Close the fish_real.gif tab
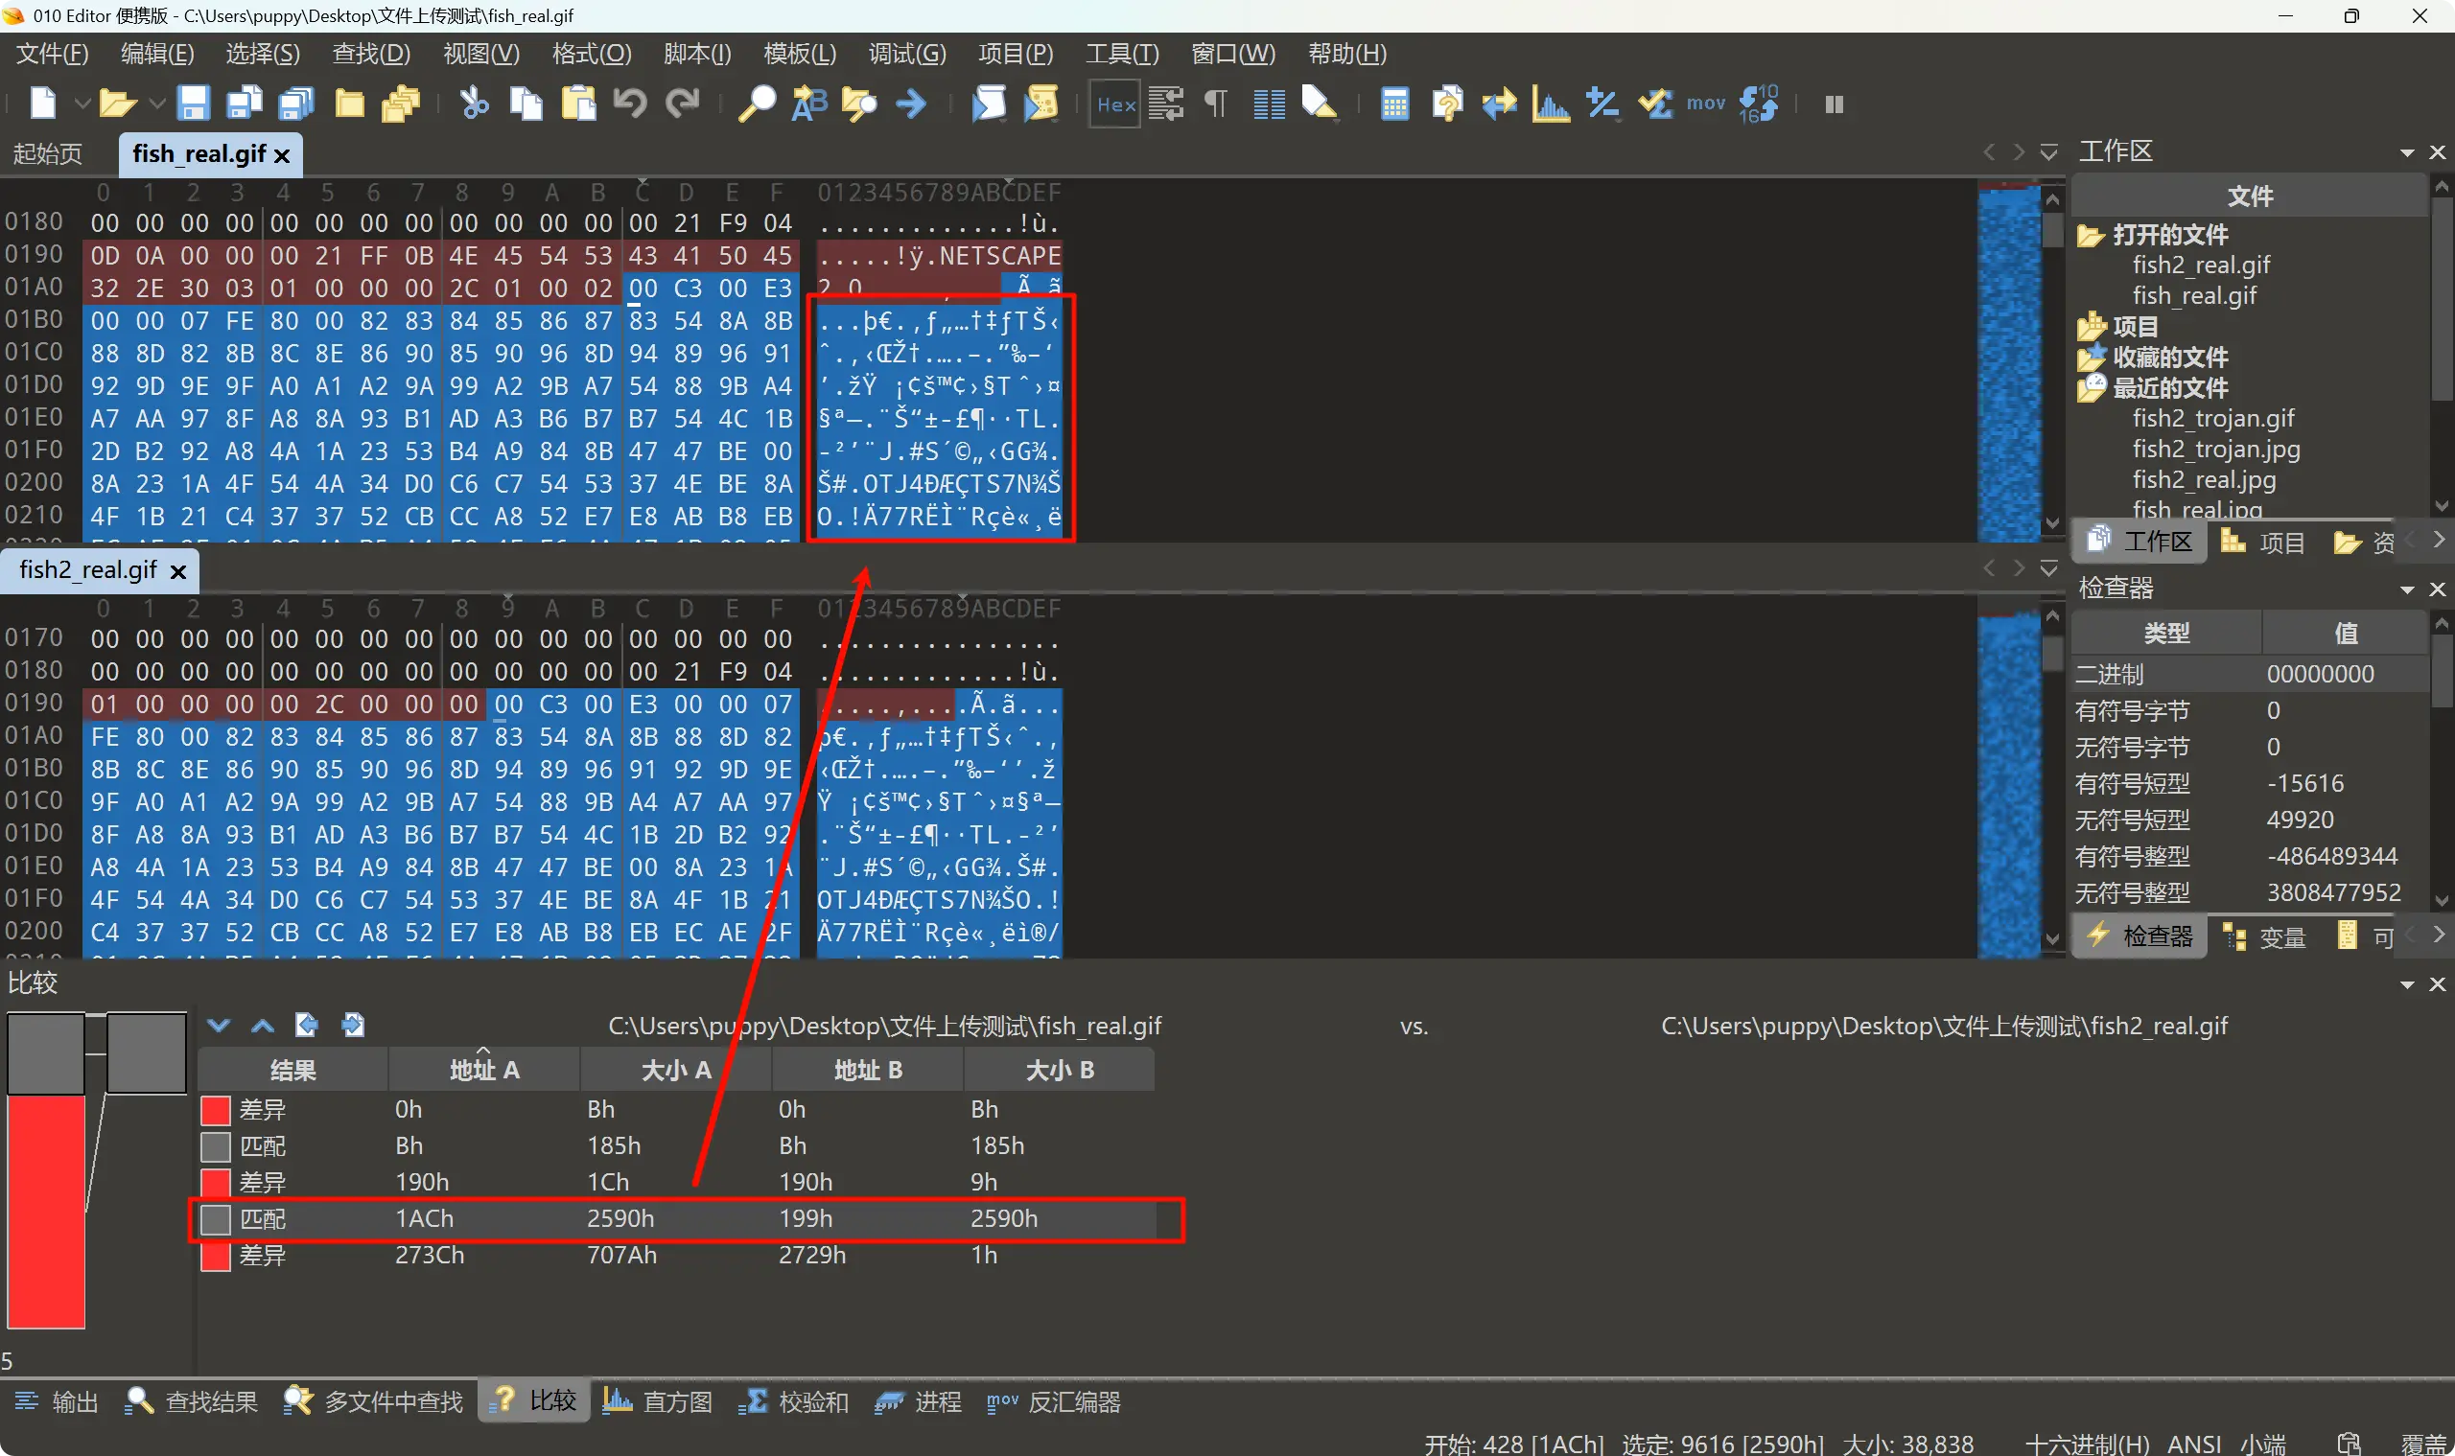The height and width of the screenshot is (1456, 2455). tap(282, 155)
